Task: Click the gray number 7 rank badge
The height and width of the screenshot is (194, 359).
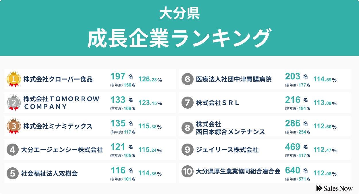Action: [187, 103]
